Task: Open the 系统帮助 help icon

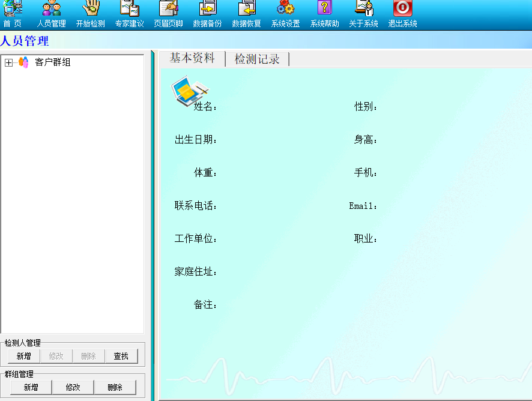Action: pyautogui.click(x=324, y=9)
